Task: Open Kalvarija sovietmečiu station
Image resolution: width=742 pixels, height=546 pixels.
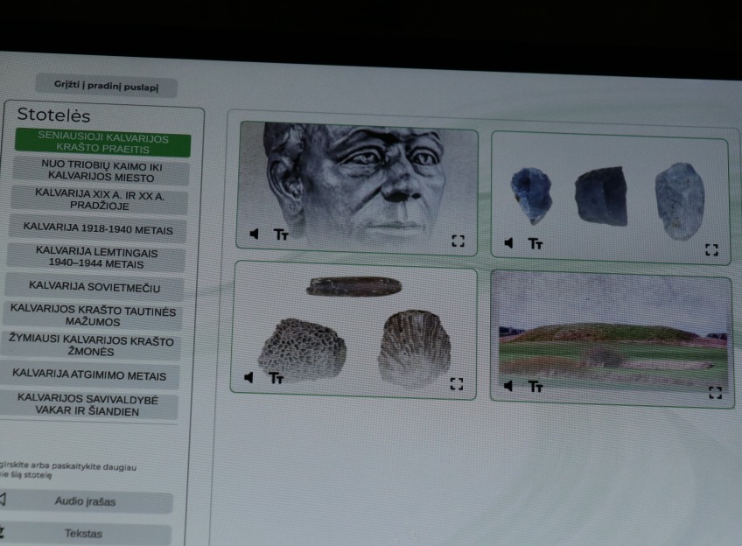Action: 94,287
